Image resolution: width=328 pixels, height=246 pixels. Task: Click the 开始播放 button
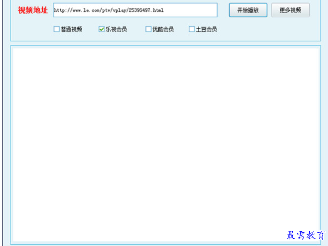tap(248, 10)
